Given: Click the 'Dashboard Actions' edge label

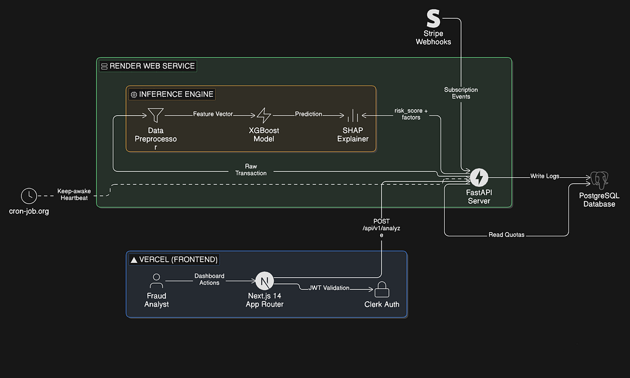Looking at the screenshot, I should [x=209, y=279].
